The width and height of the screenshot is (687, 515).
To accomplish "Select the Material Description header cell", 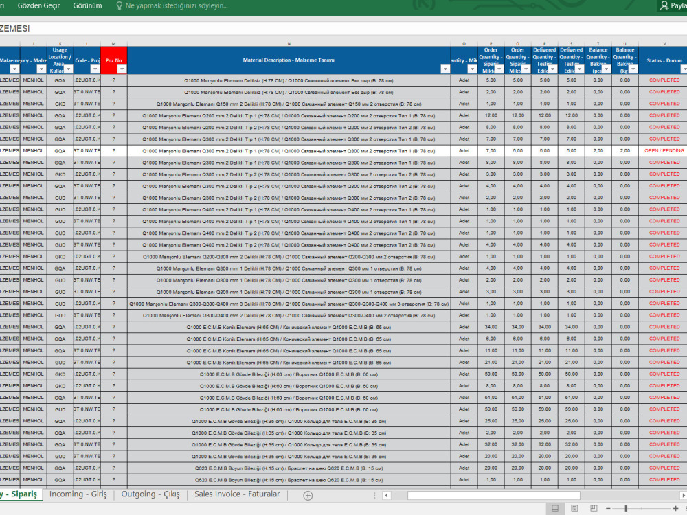I will (x=289, y=60).
